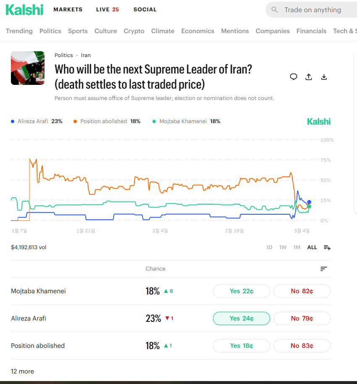
Task: Open the LIVE 25 menu item
Action: pos(107,10)
